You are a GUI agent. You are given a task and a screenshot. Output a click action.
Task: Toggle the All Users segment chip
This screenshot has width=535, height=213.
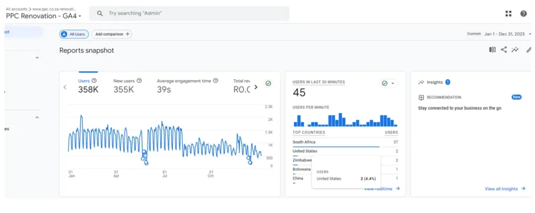tap(73, 34)
